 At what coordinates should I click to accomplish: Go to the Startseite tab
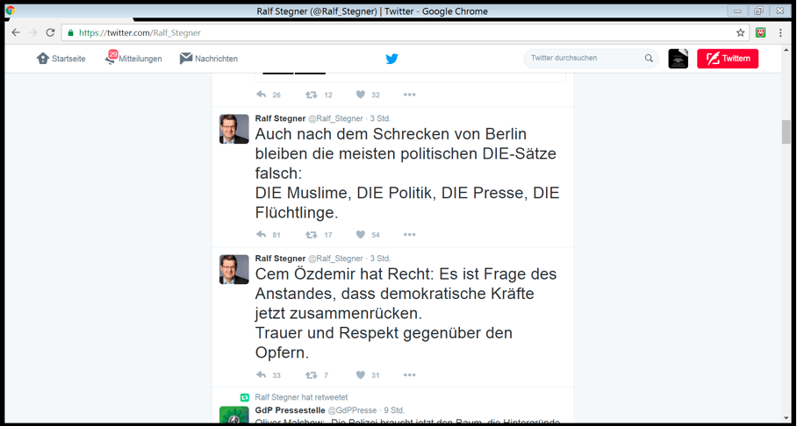pos(61,59)
